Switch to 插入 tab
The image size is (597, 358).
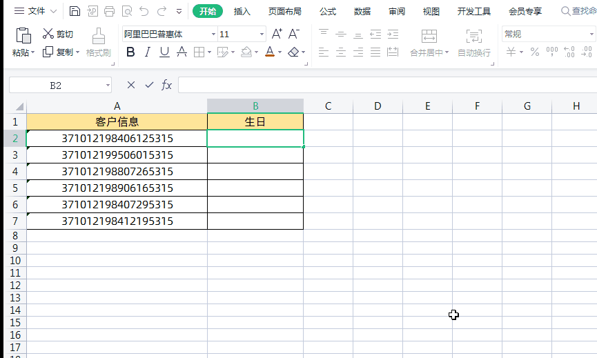242,12
